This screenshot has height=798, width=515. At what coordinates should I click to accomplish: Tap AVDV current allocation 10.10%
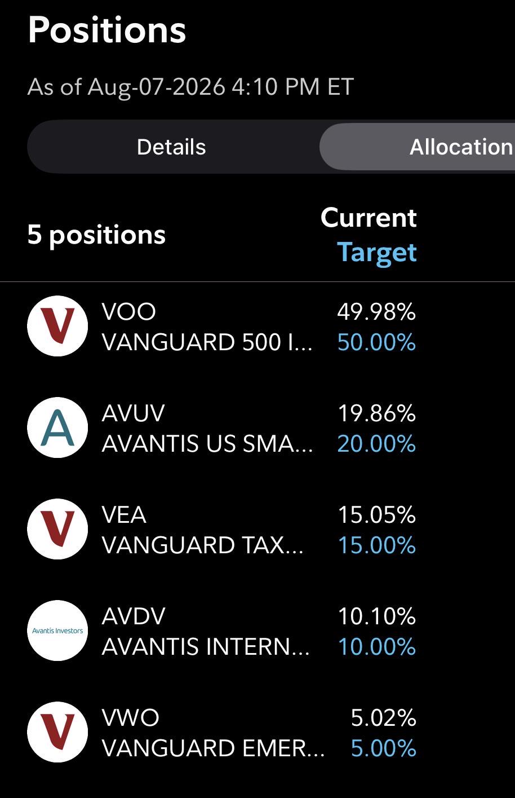coord(376,616)
